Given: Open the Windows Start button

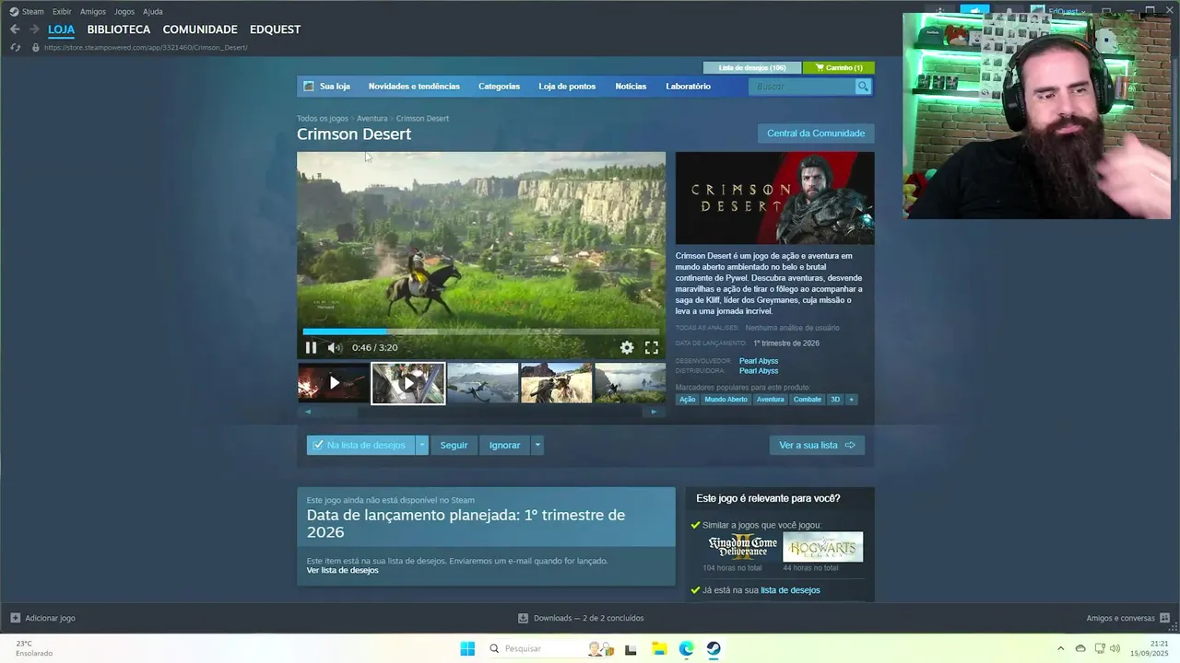Looking at the screenshot, I should click(467, 648).
